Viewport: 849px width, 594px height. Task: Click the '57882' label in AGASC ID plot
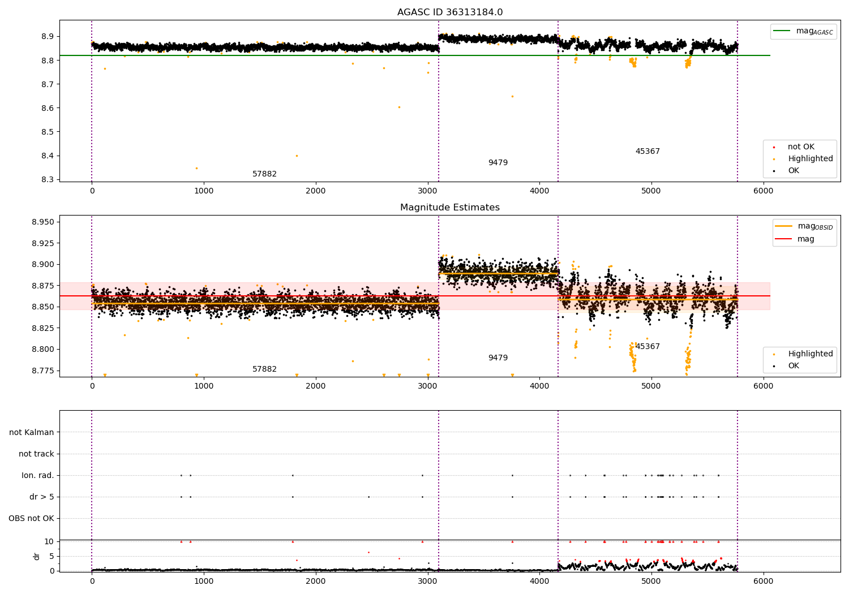(x=264, y=174)
